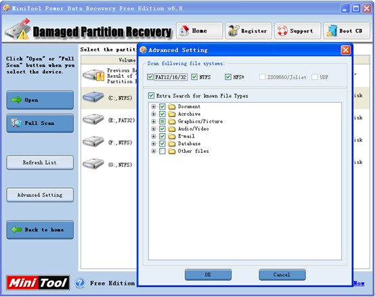This screenshot has width=375, height=297.
Task: Select the G: NTFS drive icon
Action: (93, 164)
